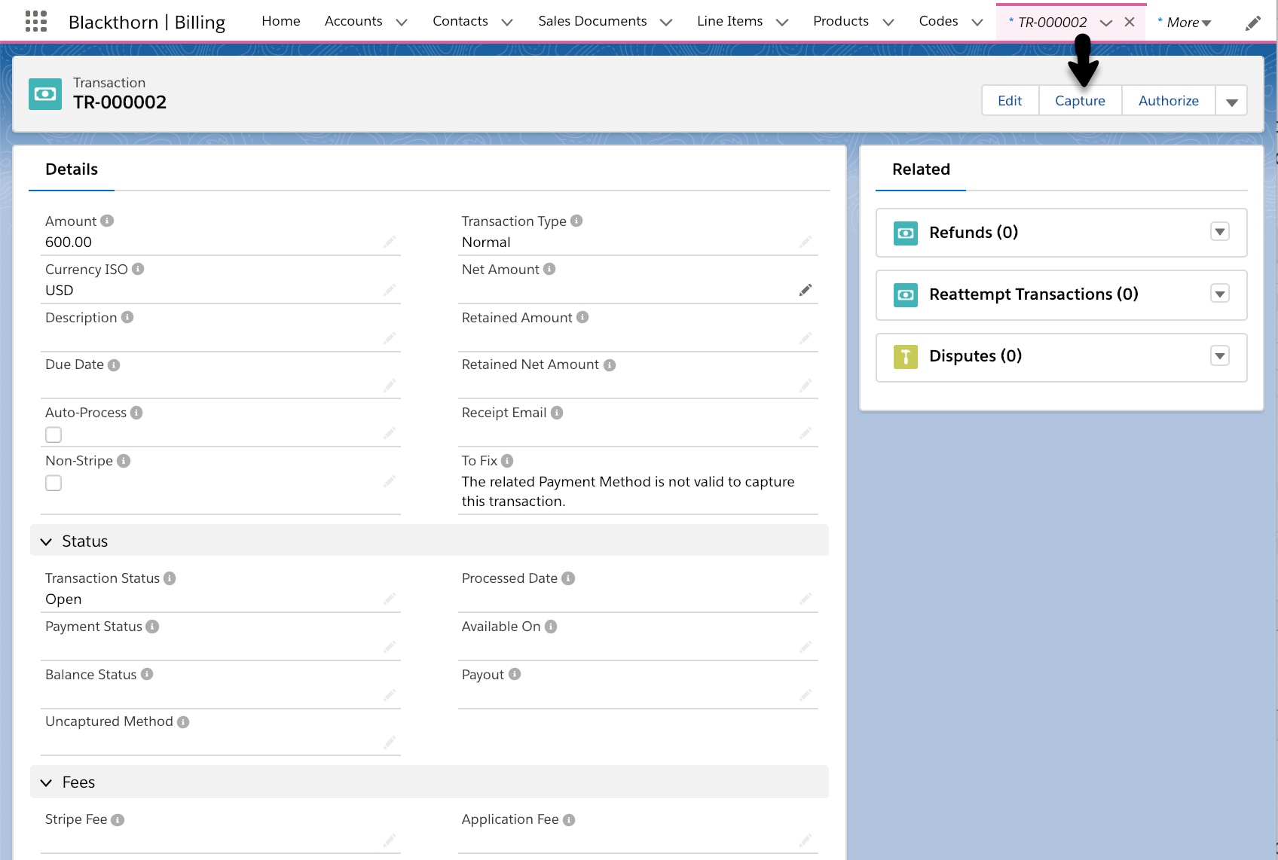Click info icon beside Transaction Status
The image size is (1278, 860).
click(170, 578)
